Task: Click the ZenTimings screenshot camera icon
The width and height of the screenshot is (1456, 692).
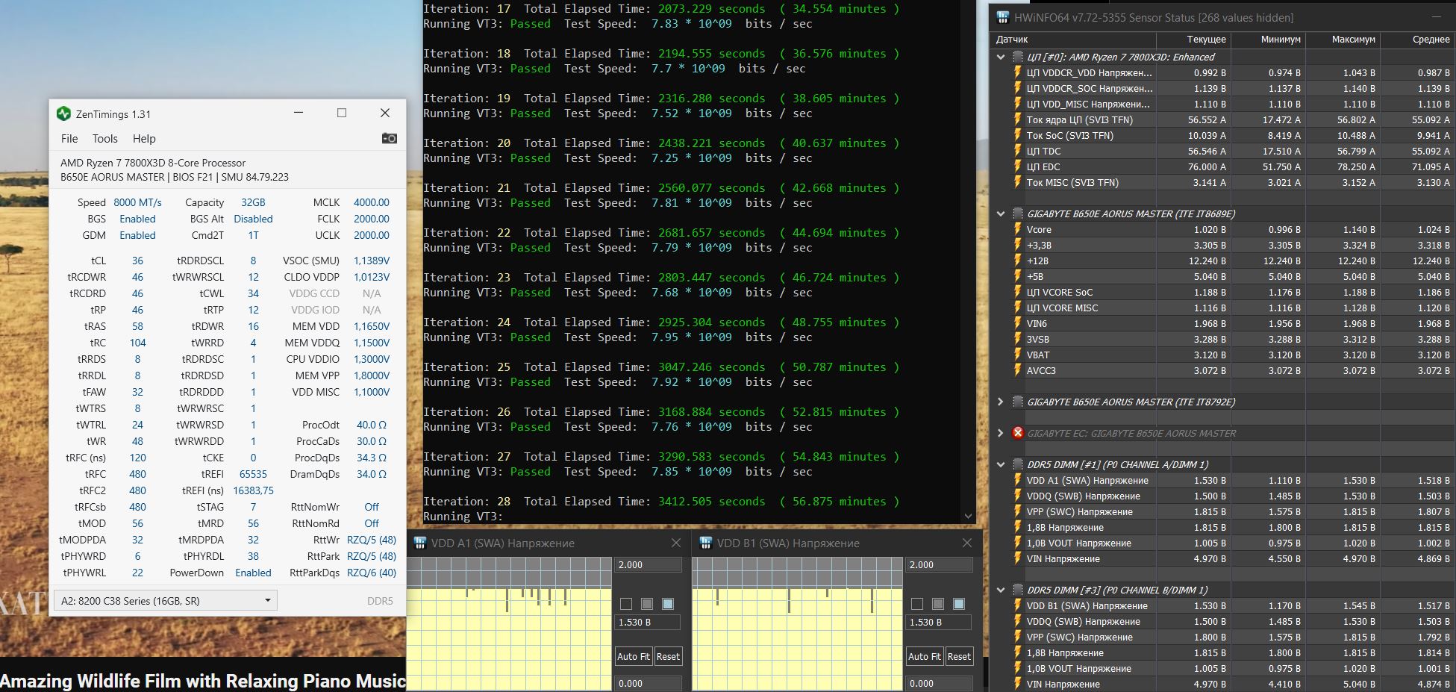Action: tap(389, 138)
